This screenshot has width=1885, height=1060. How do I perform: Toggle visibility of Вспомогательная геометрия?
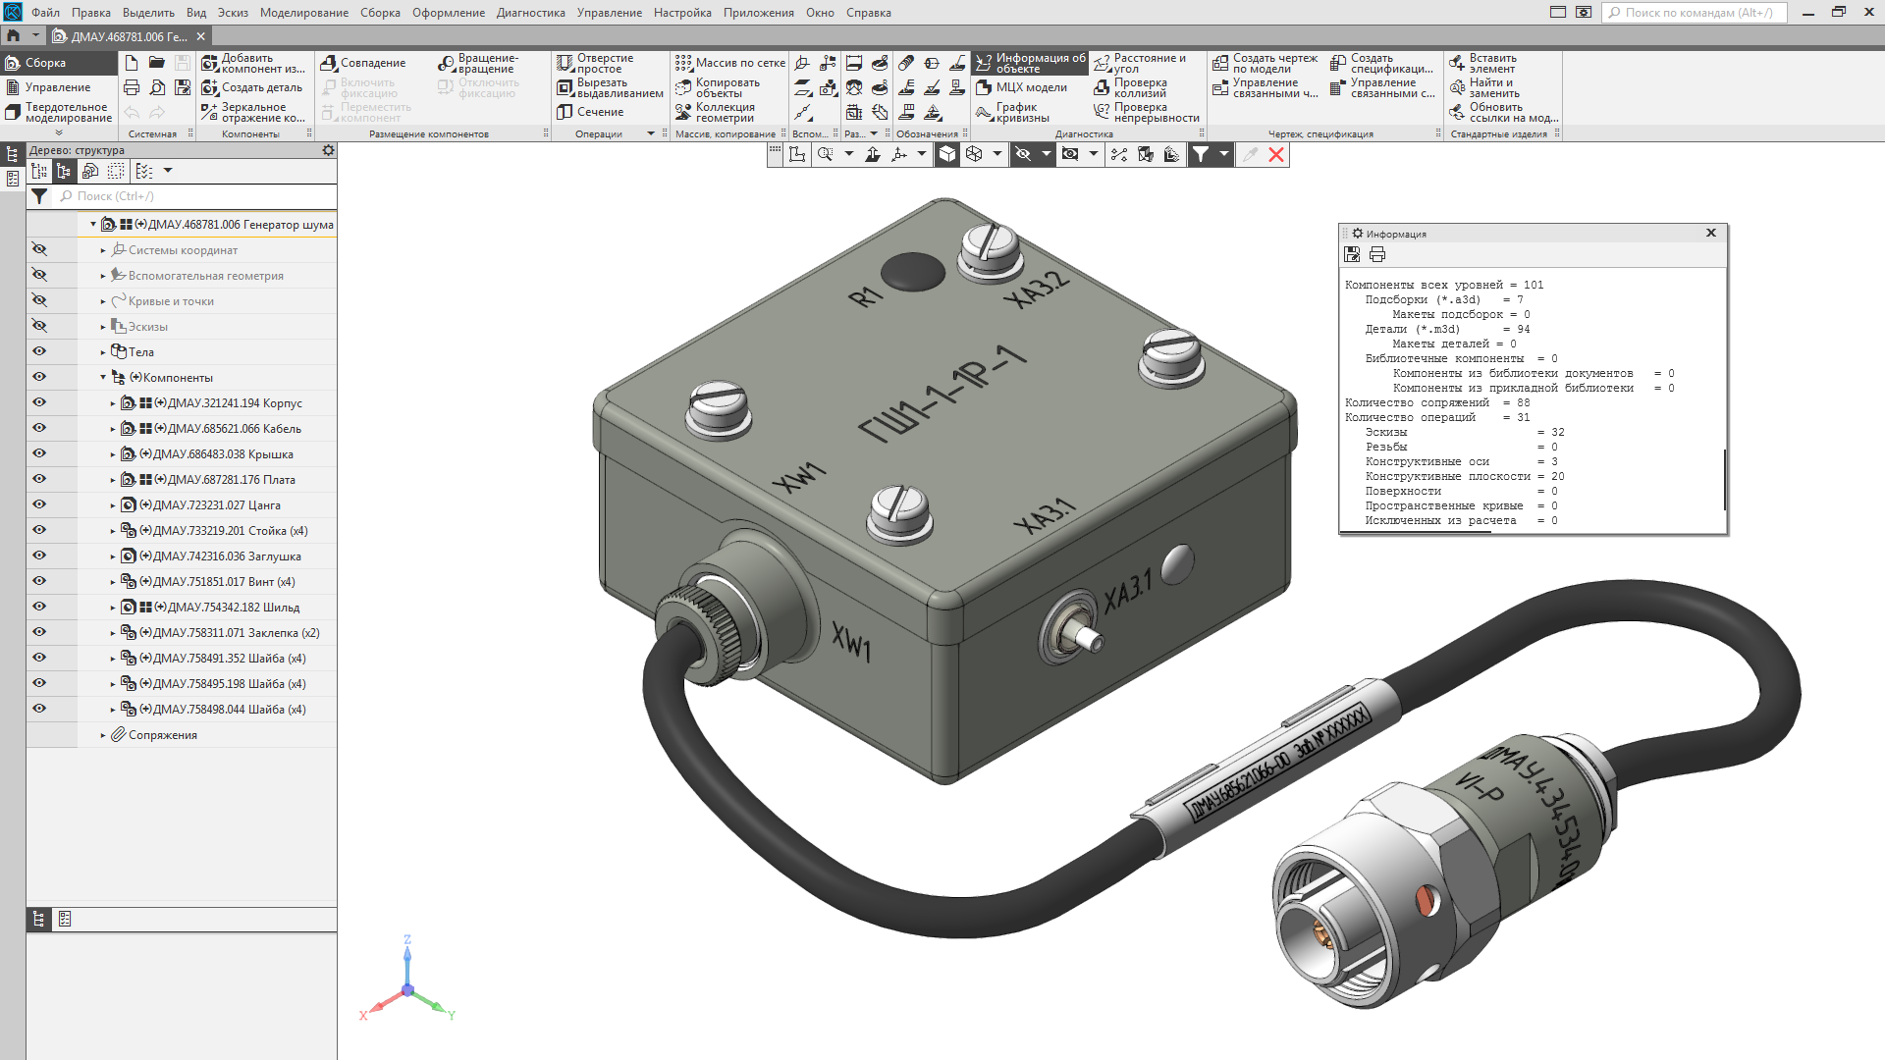coord(39,275)
